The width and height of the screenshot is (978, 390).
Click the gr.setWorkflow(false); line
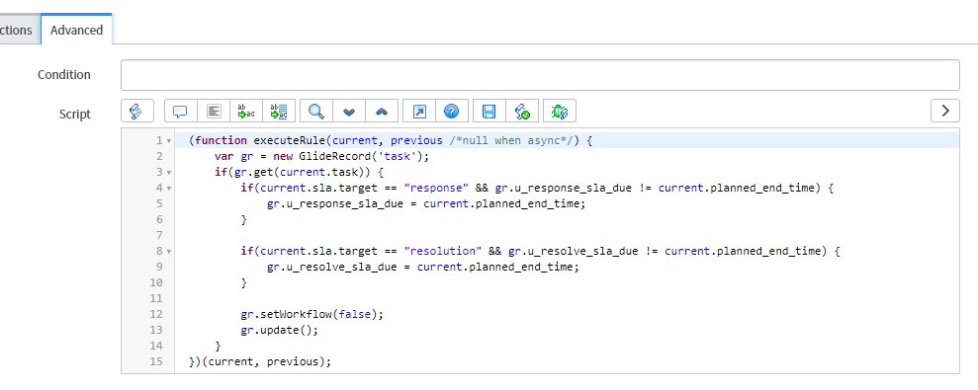311,314
